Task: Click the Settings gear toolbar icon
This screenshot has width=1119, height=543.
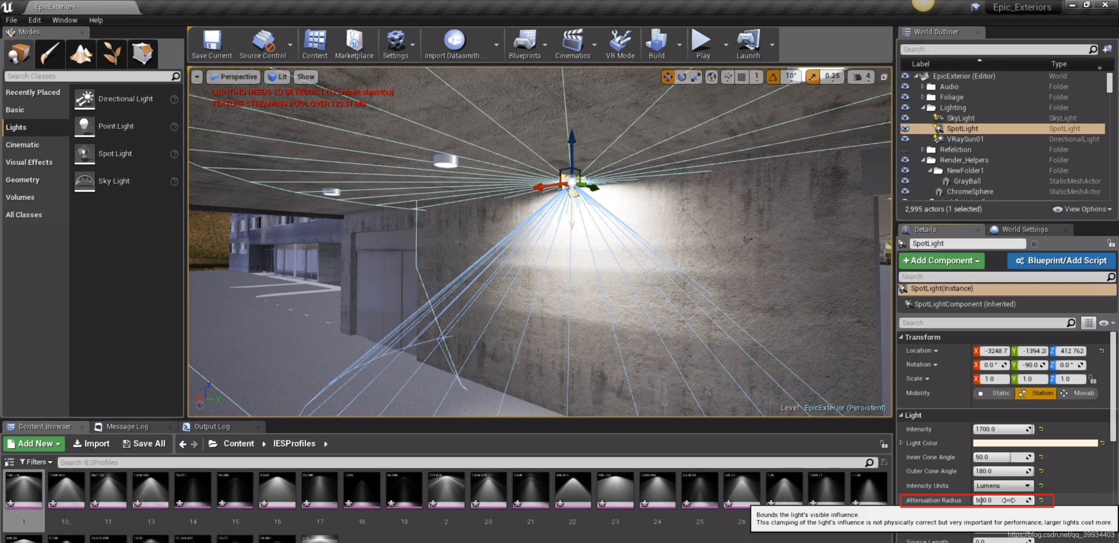Action: tap(396, 44)
